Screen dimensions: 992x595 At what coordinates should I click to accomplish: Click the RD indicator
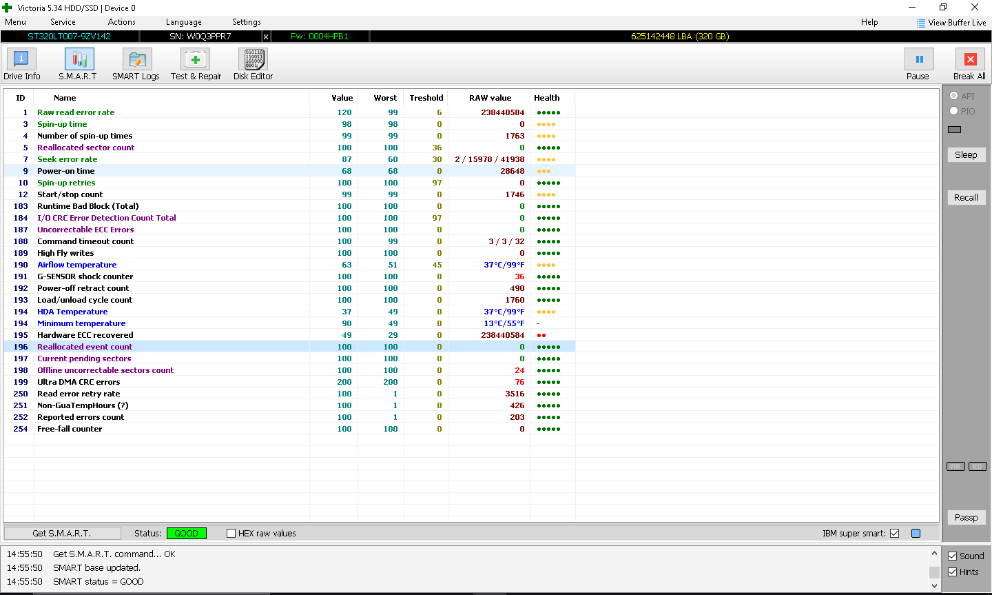[978, 467]
